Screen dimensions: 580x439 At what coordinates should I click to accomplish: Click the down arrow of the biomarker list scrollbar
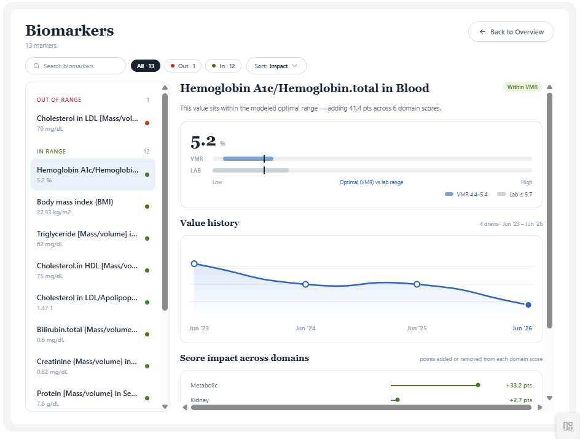tap(165, 406)
